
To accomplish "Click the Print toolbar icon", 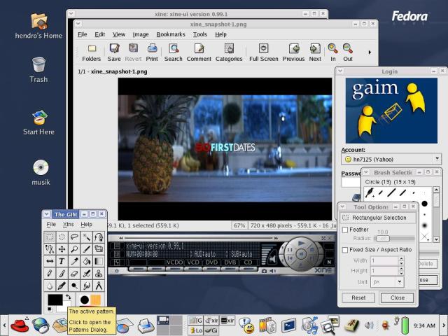I will [152, 52].
